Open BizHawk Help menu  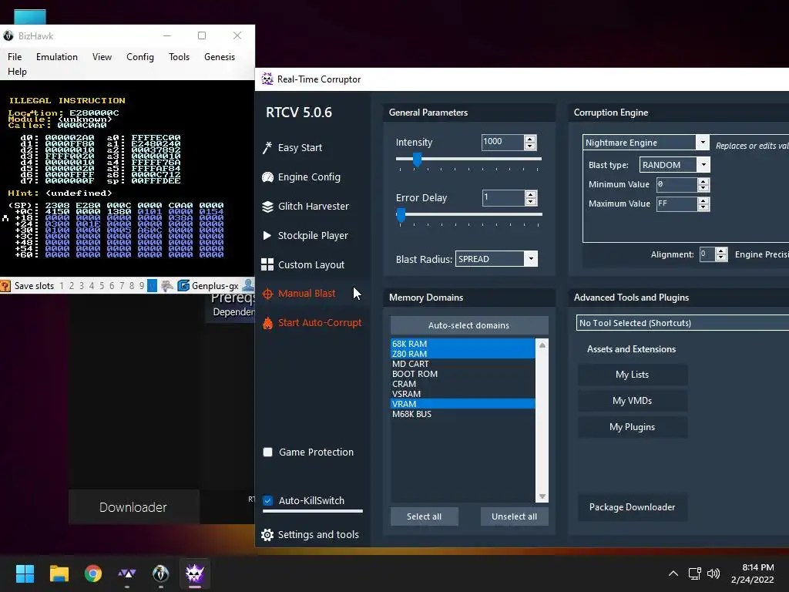17,72
